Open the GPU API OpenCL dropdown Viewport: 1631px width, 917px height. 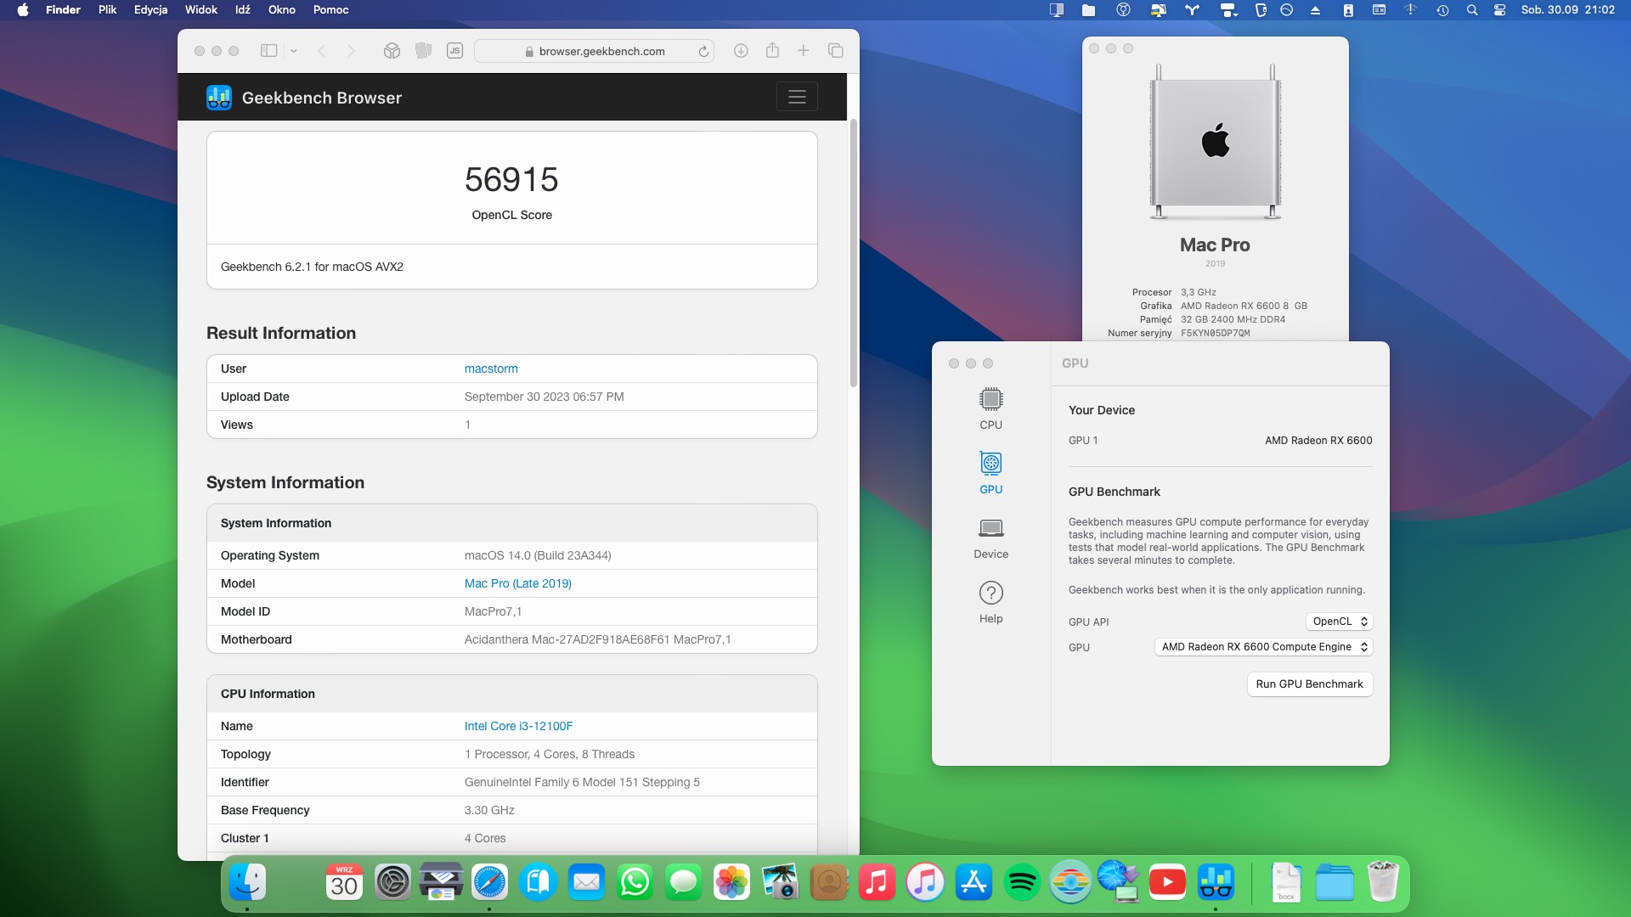coord(1340,622)
